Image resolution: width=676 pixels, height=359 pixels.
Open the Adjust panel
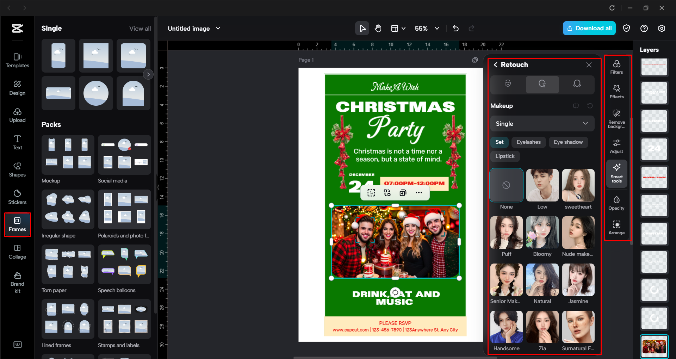(616, 146)
